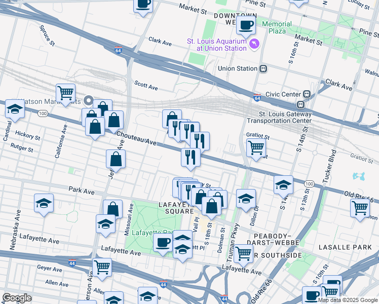Click the S 16th St street label
The height and width of the screenshot is (304, 379).
(294, 53)
